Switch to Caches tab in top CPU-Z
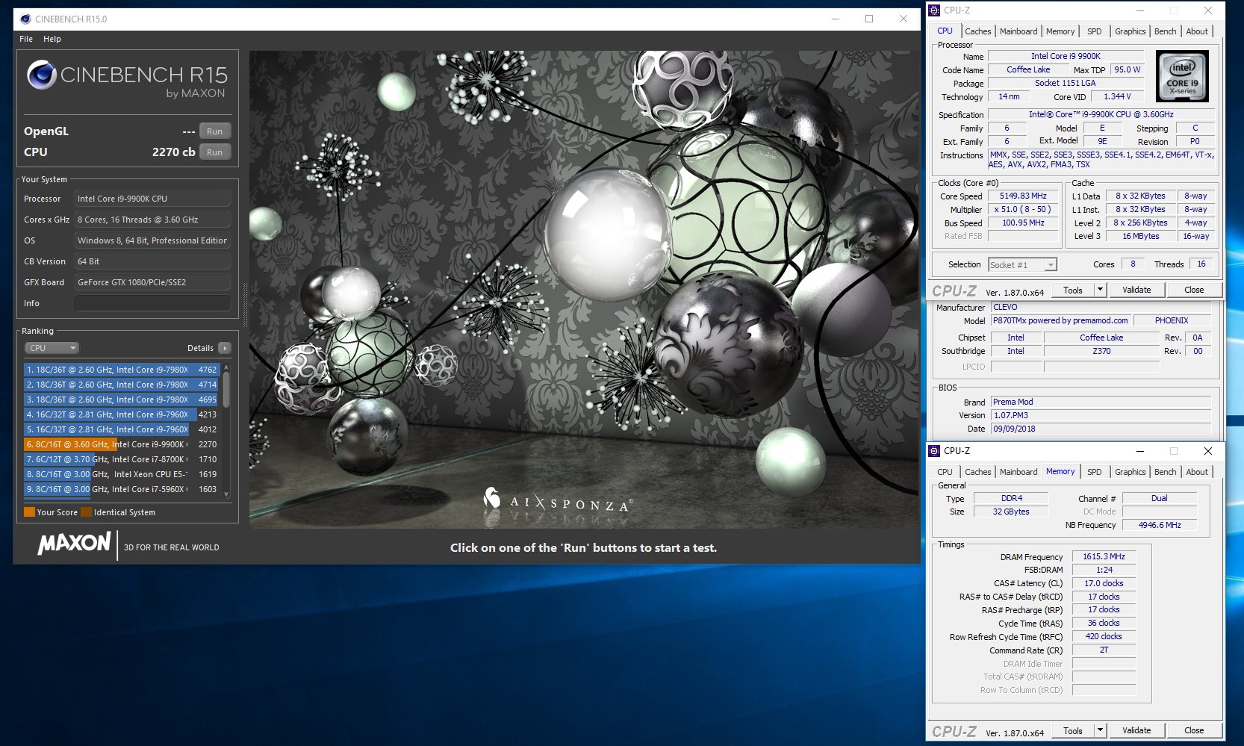 click(977, 31)
